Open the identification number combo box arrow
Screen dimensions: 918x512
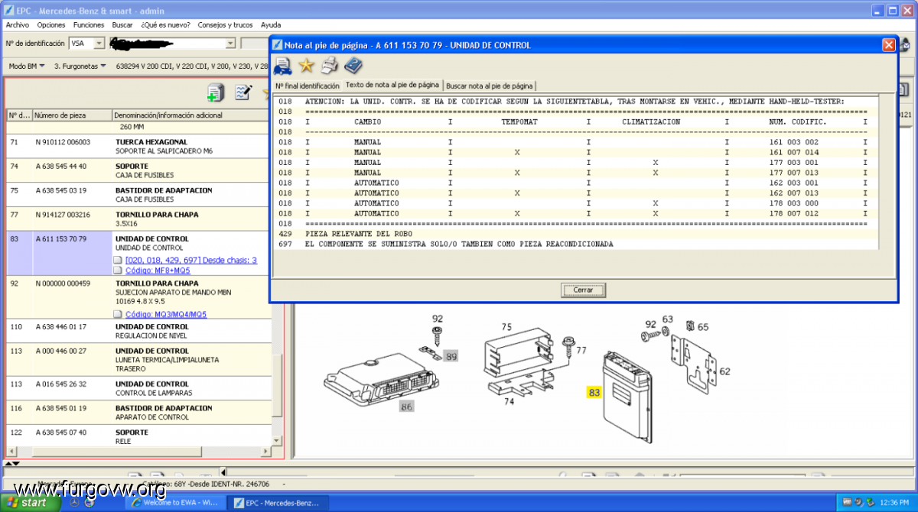point(230,44)
